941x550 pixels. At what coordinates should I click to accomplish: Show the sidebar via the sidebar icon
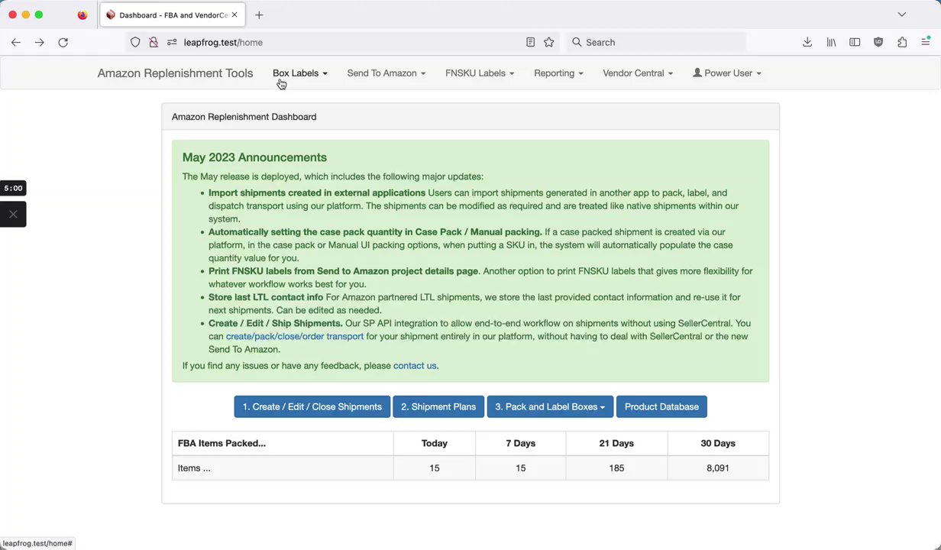pyautogui.click(x=855, y=43)
